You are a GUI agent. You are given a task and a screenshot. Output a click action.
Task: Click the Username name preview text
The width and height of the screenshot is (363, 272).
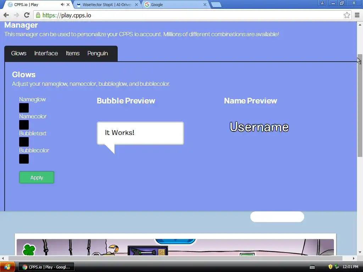tap(259, 127)
